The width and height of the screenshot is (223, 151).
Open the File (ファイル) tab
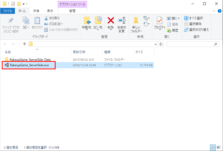coord(8,11)
